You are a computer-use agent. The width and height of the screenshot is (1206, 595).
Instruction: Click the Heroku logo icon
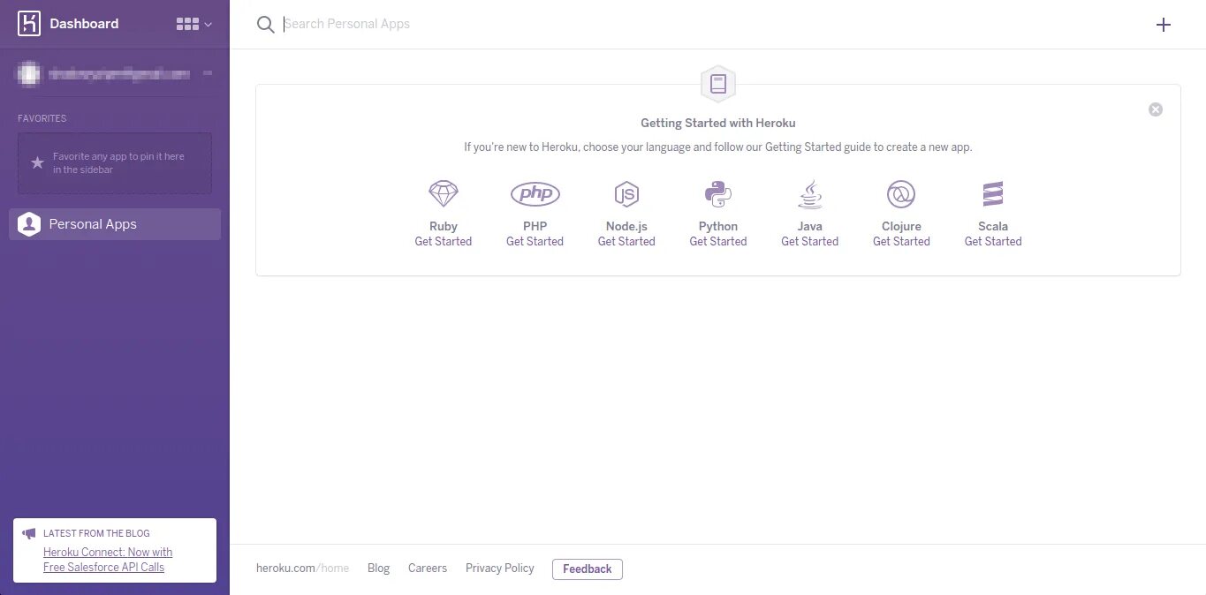tap(29, 24)
